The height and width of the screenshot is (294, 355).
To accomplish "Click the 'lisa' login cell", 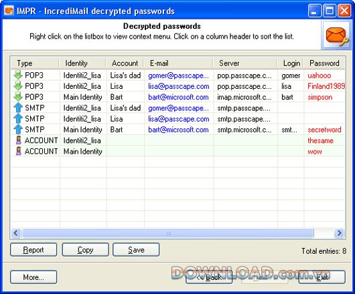I will 286,86.
